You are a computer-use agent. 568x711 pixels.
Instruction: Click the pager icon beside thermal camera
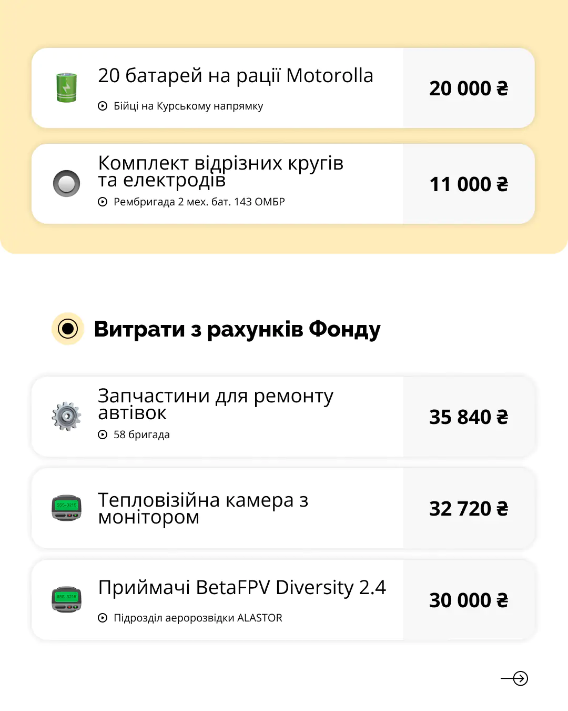[67, 508]
